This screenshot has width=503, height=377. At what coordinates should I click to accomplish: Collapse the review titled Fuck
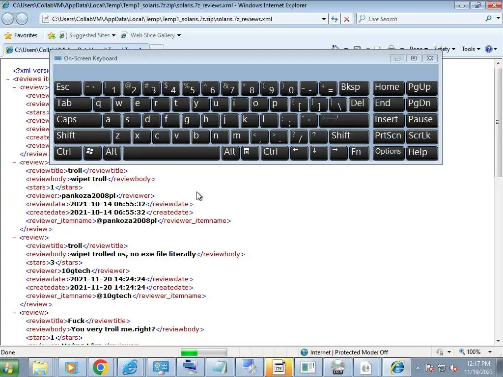tap(14, 313)
